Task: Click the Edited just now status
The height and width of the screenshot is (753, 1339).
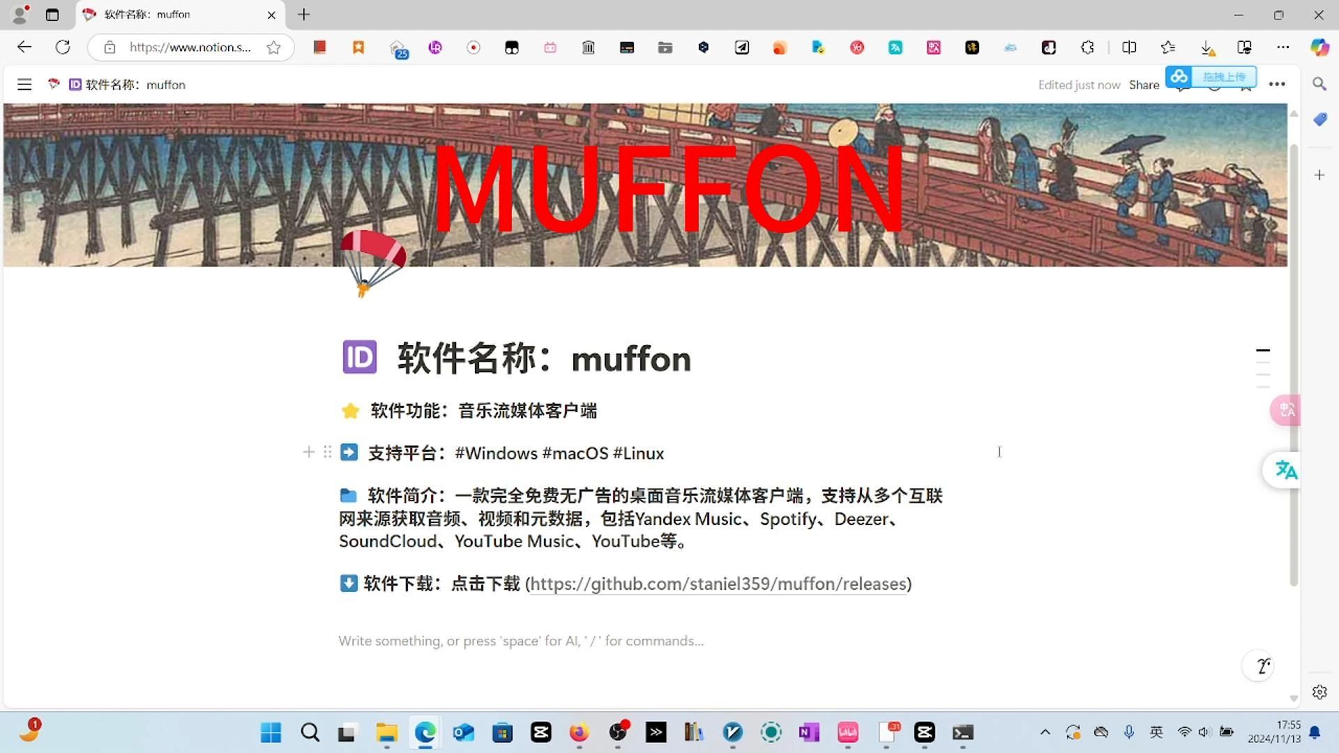Action: click(1079, 85)
